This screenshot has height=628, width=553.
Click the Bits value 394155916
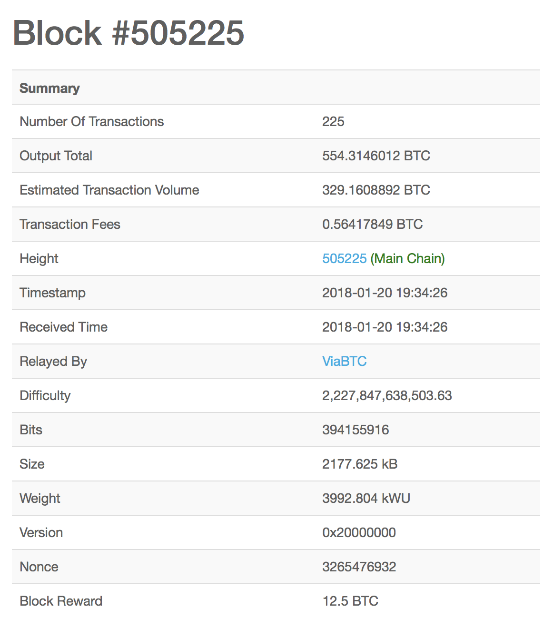(355, 430)
